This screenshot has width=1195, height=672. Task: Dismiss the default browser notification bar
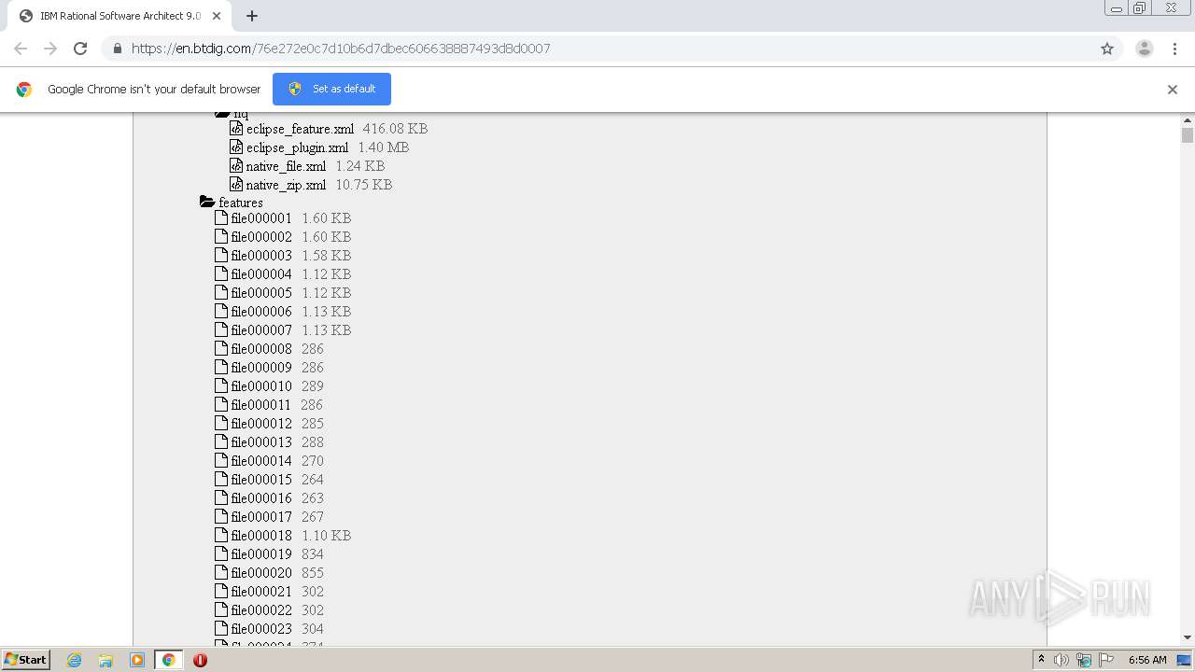(x=1173, y=90)
